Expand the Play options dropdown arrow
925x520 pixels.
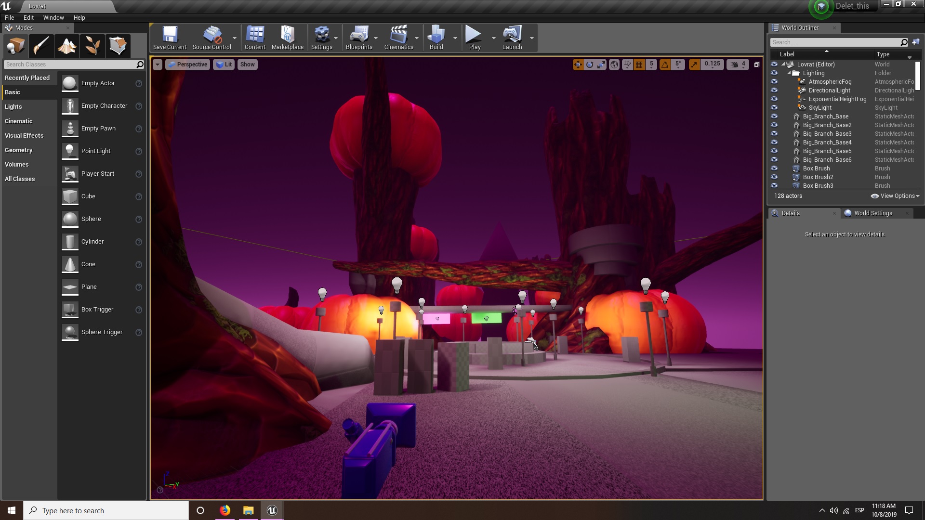pyautogui.click(x=493, y=38)
